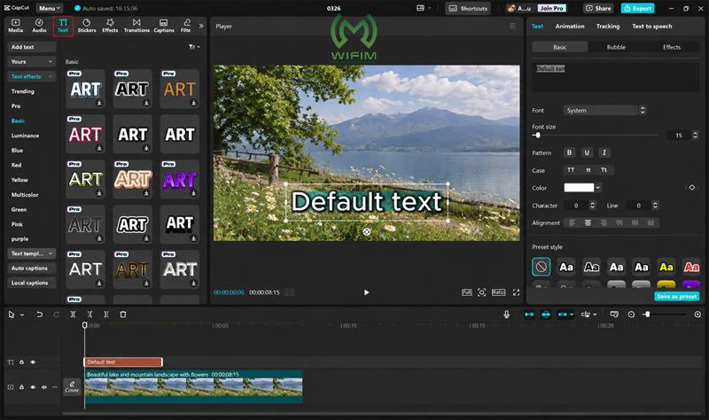The width and height of the screenshot is (709, 420).
Task: Align text to the left
Action: [572, 223]
